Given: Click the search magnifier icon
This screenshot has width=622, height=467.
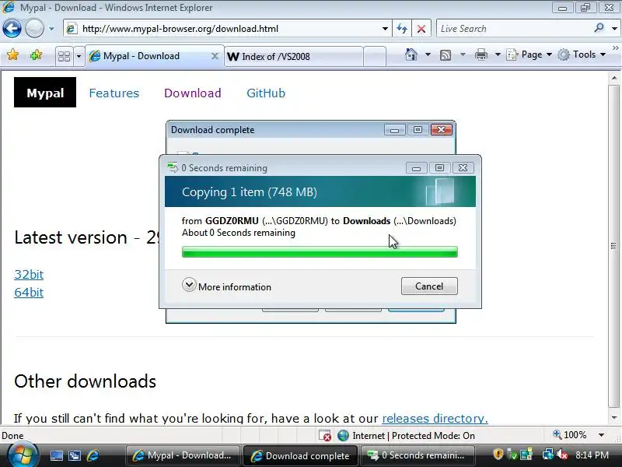Looking at the screenshot, I should coord(599,28).
